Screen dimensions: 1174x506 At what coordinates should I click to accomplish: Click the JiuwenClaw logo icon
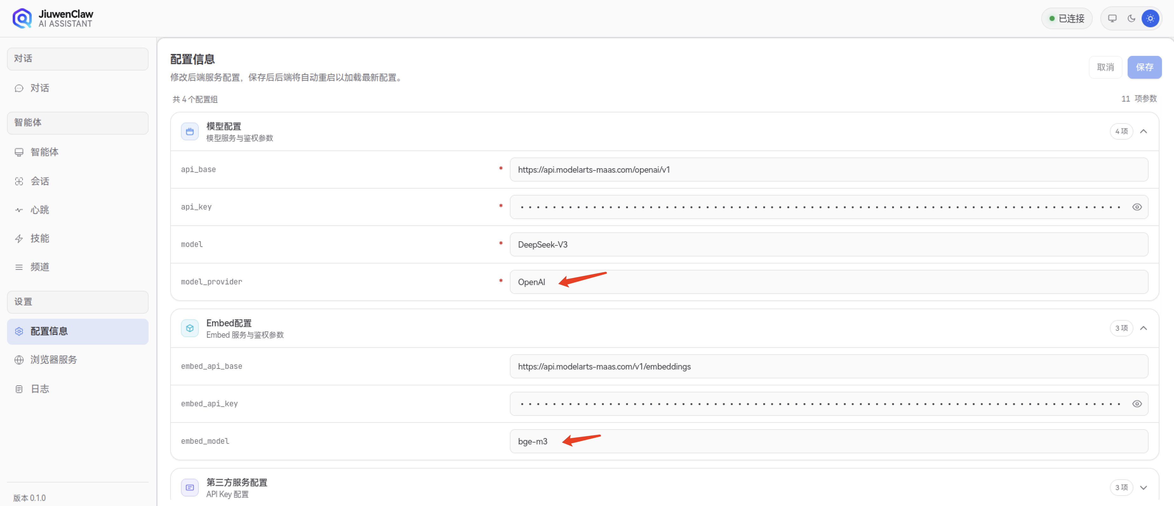pyautogui.click(x=22, y=19)
